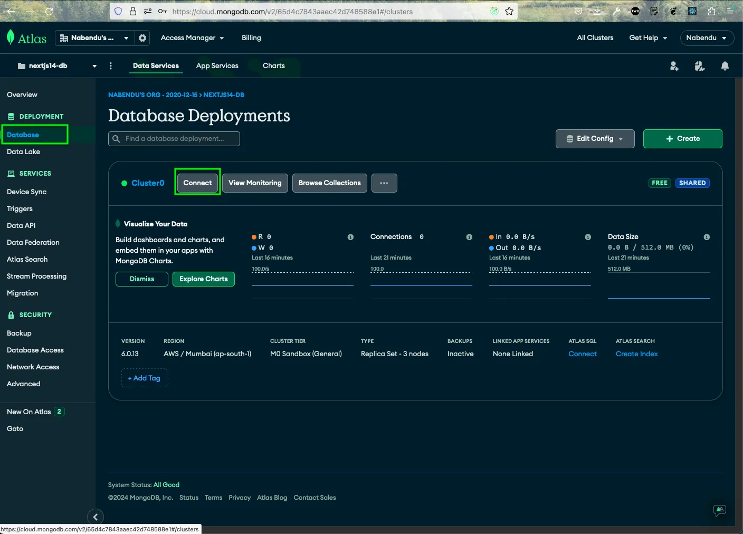
Task: Open Cluster0 name link
Action: pos(148,183)
